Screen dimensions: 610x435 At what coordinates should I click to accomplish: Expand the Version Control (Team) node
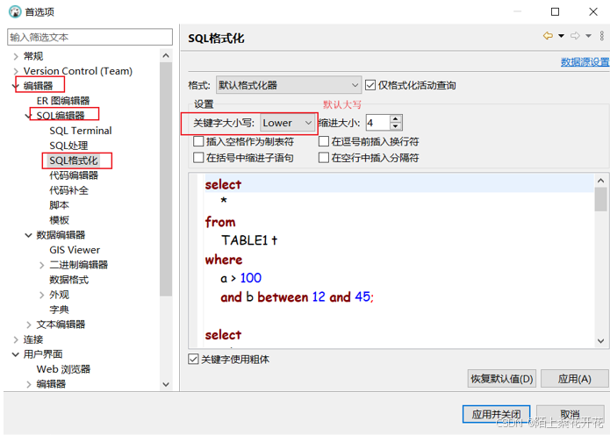16,72
